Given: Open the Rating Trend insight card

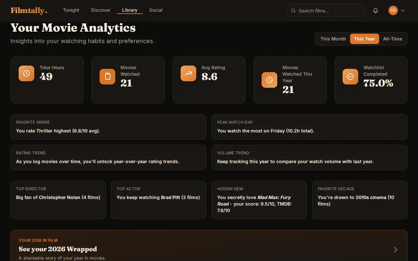Looking at the screenshot, I should 108,158.
